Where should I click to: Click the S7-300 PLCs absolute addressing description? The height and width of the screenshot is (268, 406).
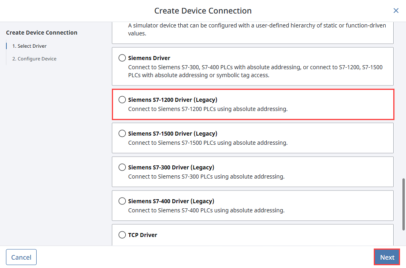coord(206,177)
